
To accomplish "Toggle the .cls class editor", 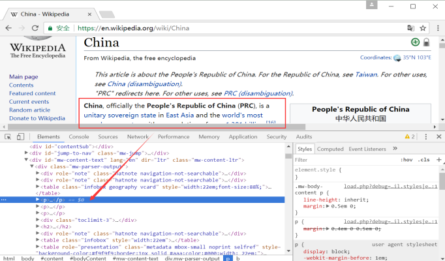I will [423, 160].
